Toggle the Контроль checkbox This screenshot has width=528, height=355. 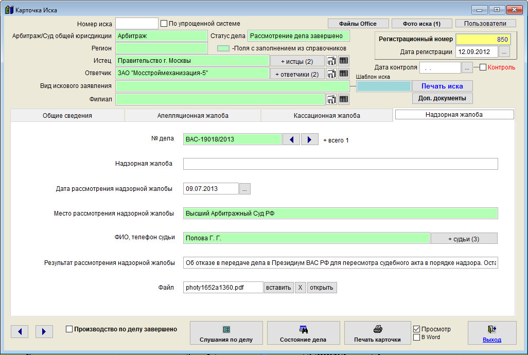tap(483, 67)
